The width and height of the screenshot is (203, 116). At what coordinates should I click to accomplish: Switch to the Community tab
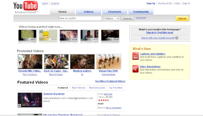pyautogui.click(x=141, y=12)
